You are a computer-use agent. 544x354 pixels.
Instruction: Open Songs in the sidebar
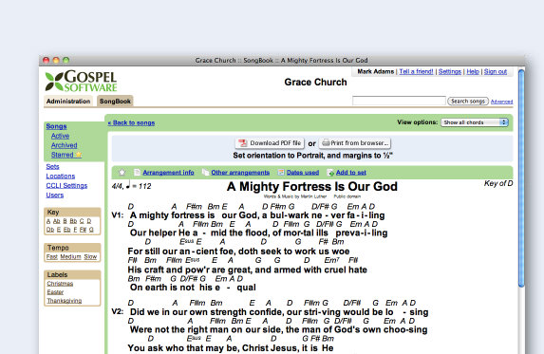(x=56, y=126)
